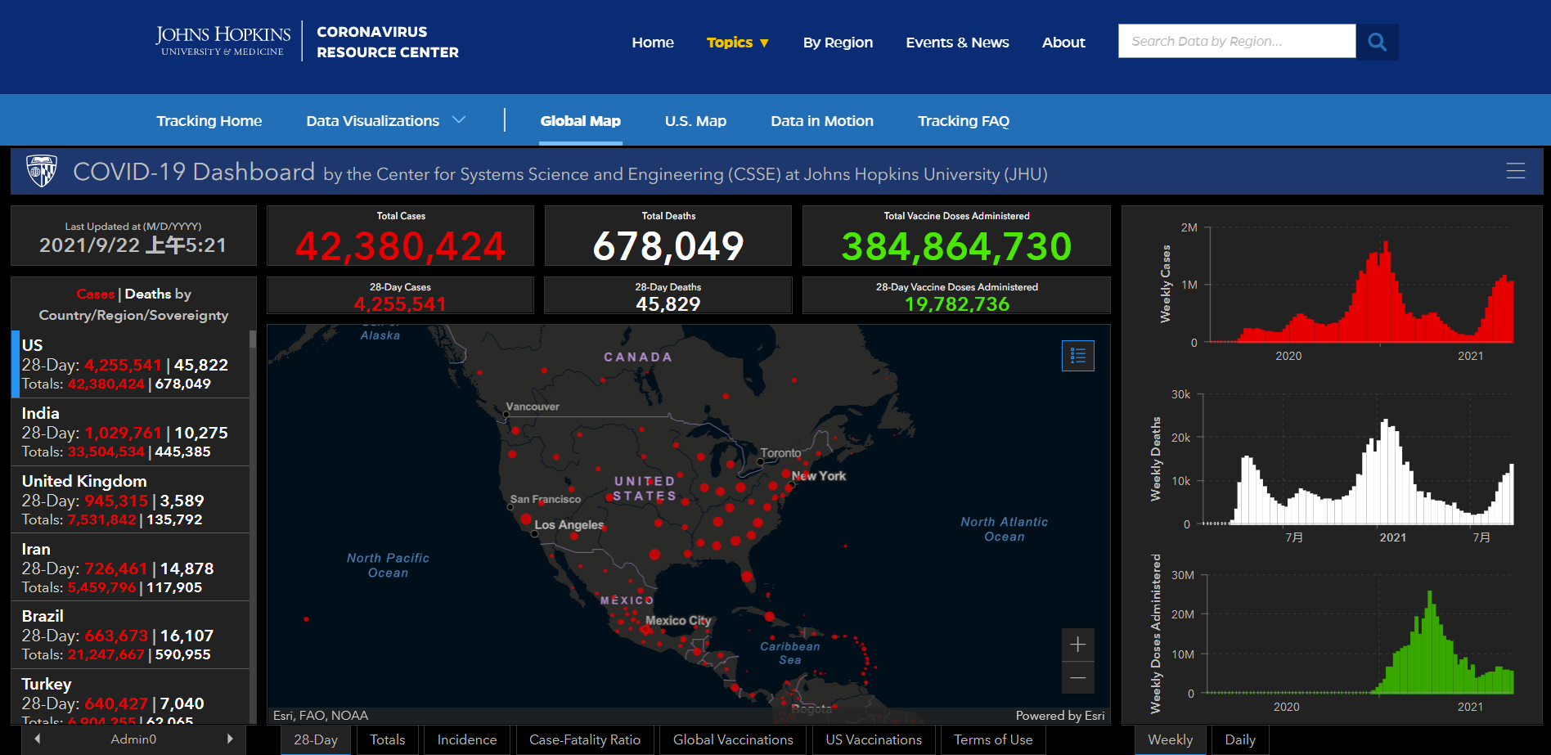Image resolution: width=1551 pixels, height=755 pixels.
Task: Open the Global Vaccinations tab
Action: pyautogui.click(x=732, y=739)
